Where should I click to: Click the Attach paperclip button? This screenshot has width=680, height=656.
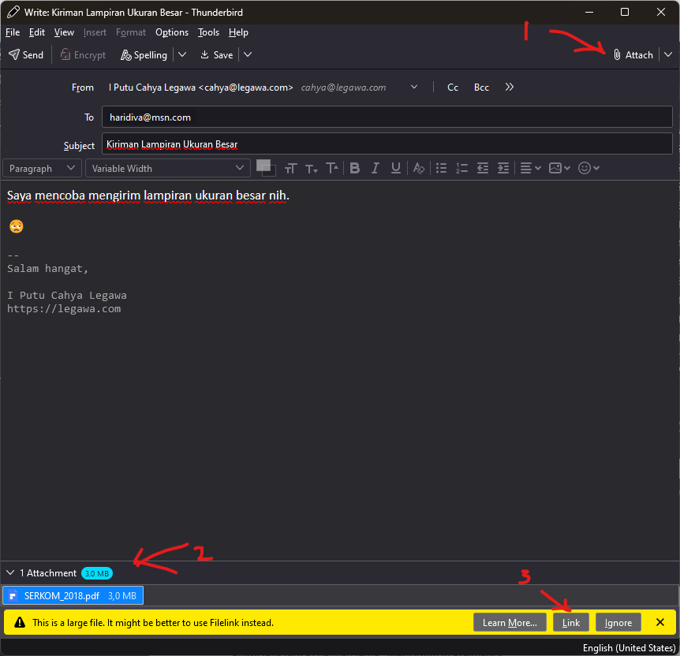[x=633, y=55]
